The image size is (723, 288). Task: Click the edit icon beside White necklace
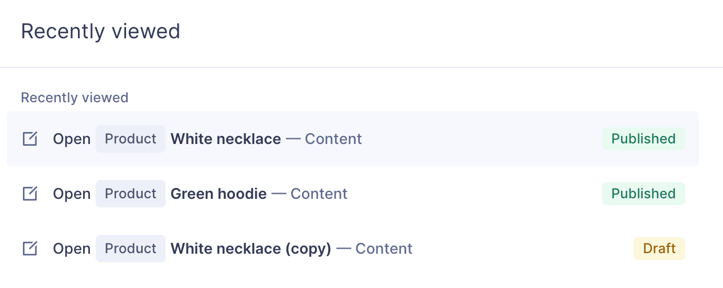coord(30,139)
